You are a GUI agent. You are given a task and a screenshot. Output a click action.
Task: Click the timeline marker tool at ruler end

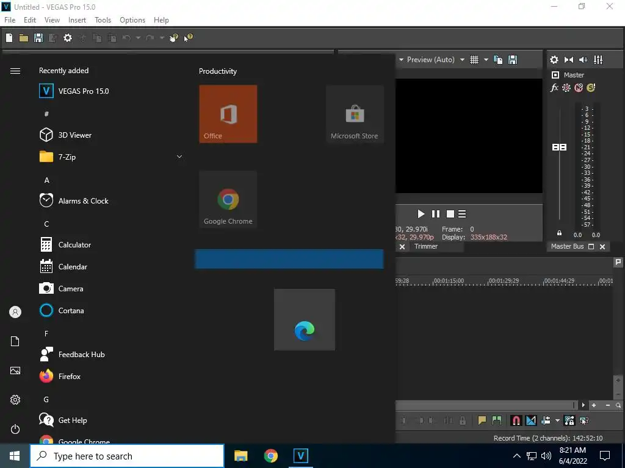coord(618,262)
